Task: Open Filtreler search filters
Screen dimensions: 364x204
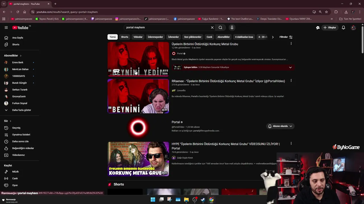Action: [286, 37]
